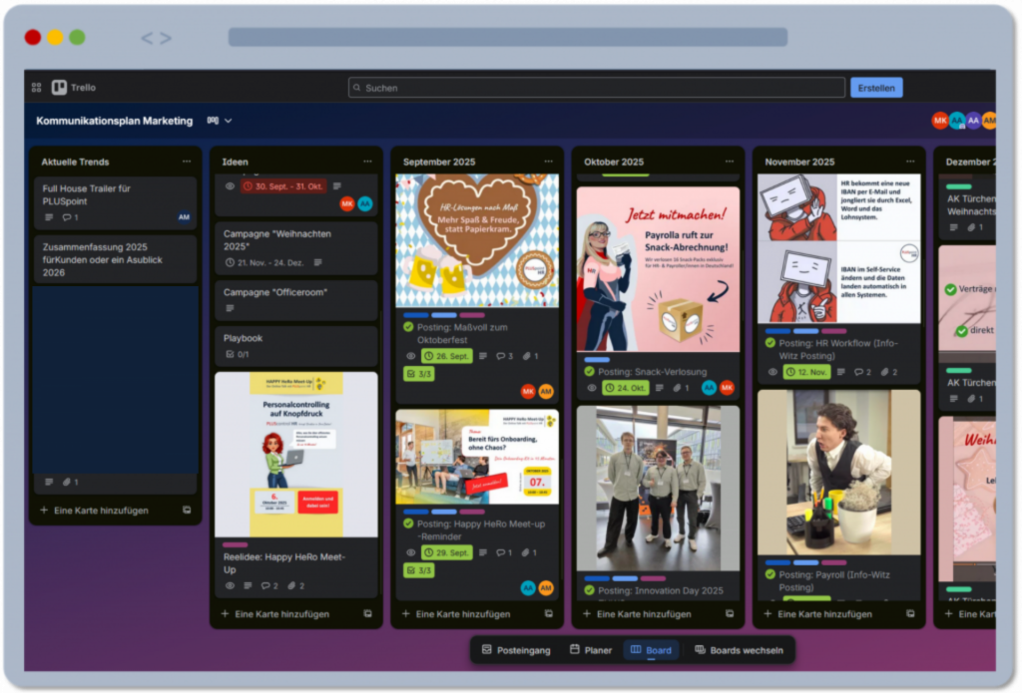Expand the board view dropdown chevron
This screenshot has height=693, width=1022.
(229, 121)
